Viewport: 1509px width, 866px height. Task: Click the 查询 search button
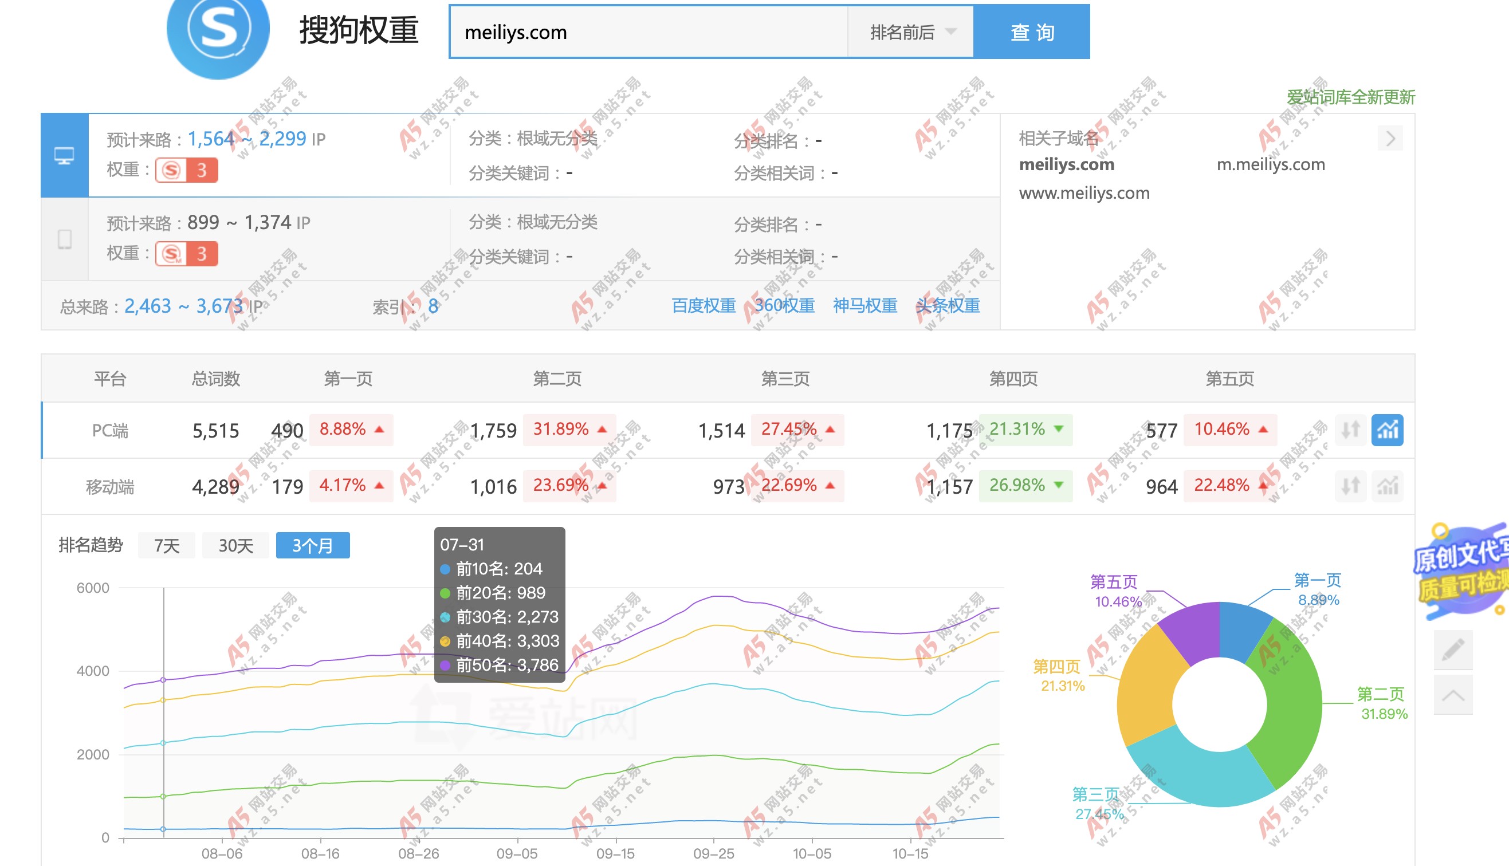1032,32
